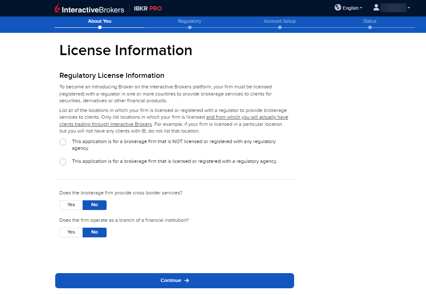Select the NOT licensed or registered radio option
The height and width of the screenshot is (295, 426).
point(63,142)
